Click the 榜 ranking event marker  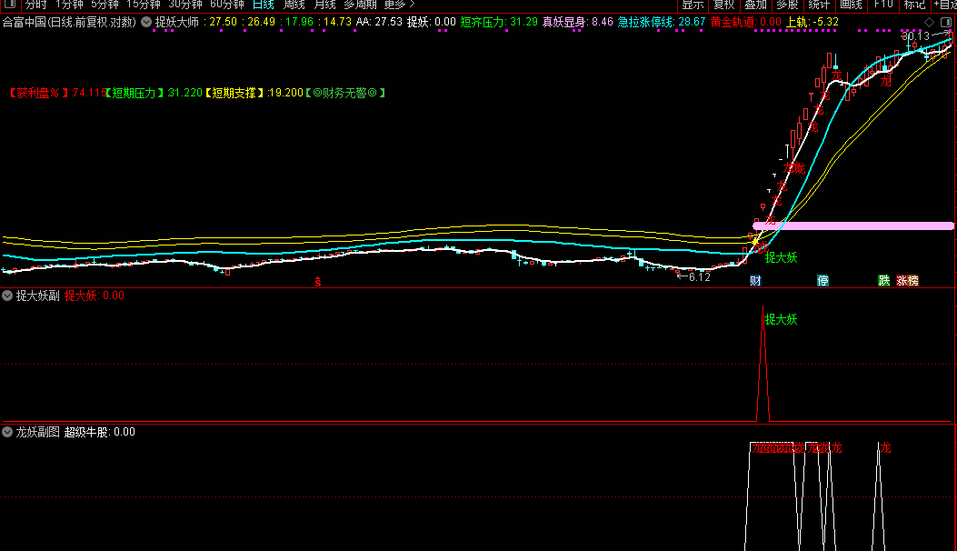tap(913, 280)
